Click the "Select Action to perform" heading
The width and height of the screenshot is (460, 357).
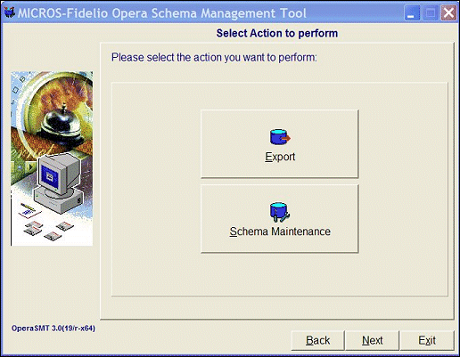pyautogui.click(x=277, y=33)
